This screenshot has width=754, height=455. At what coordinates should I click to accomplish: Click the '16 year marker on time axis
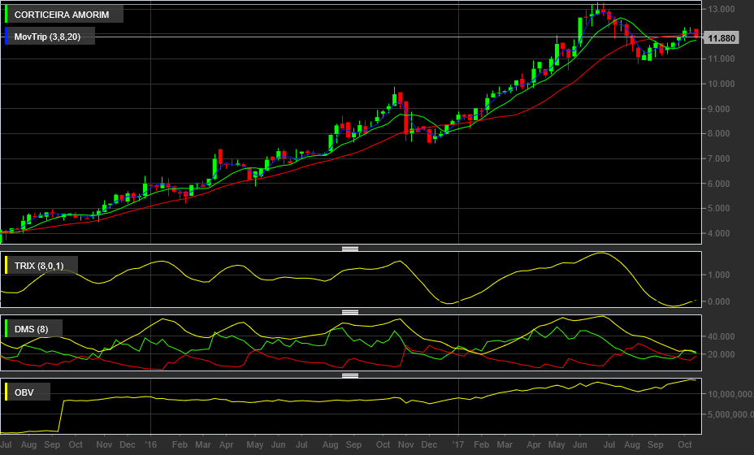coord(150,444)
